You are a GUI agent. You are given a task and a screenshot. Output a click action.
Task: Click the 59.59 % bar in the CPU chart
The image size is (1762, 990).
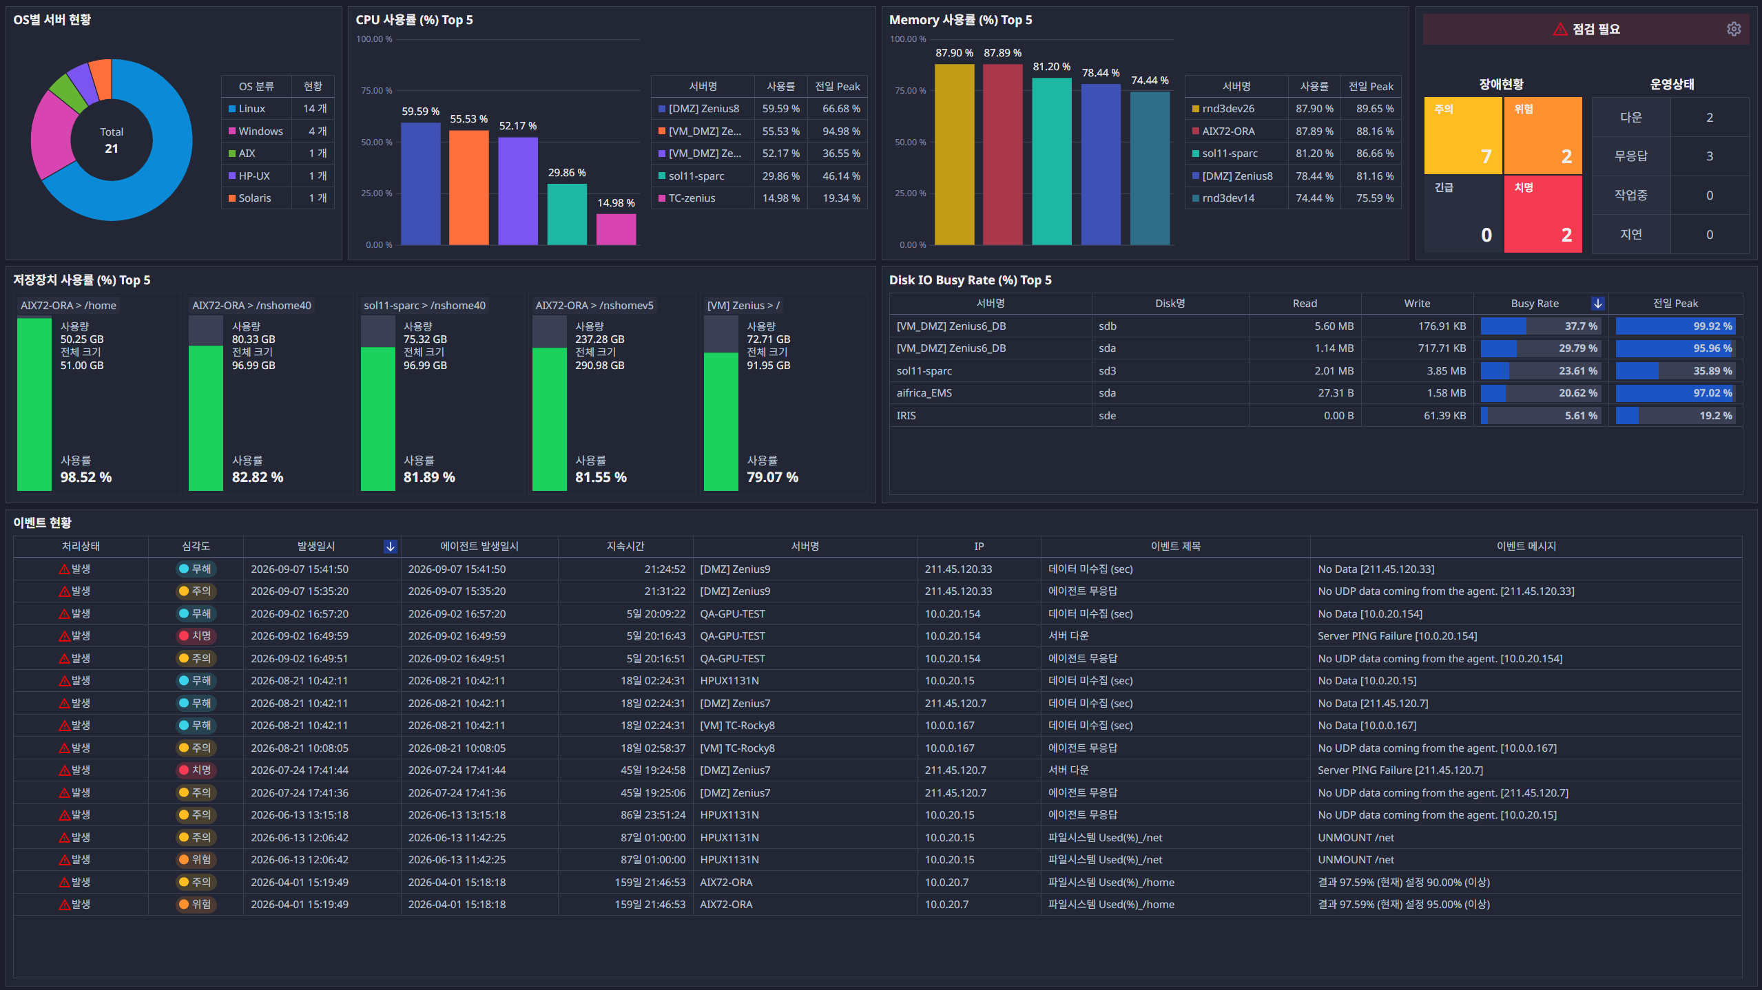click(420, 184)
